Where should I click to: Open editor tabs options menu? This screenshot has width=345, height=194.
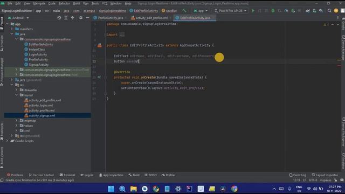coord(338,18)
